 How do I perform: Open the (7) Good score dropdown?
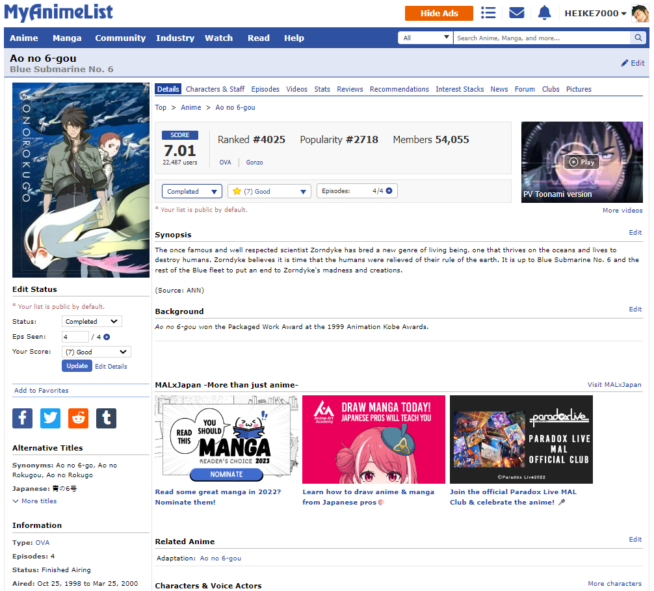click(x=269, y=191)
